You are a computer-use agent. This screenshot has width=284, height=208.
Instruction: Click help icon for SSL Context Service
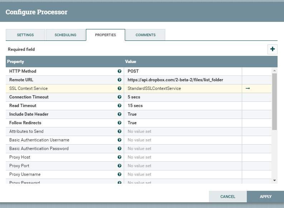(119, 88)
